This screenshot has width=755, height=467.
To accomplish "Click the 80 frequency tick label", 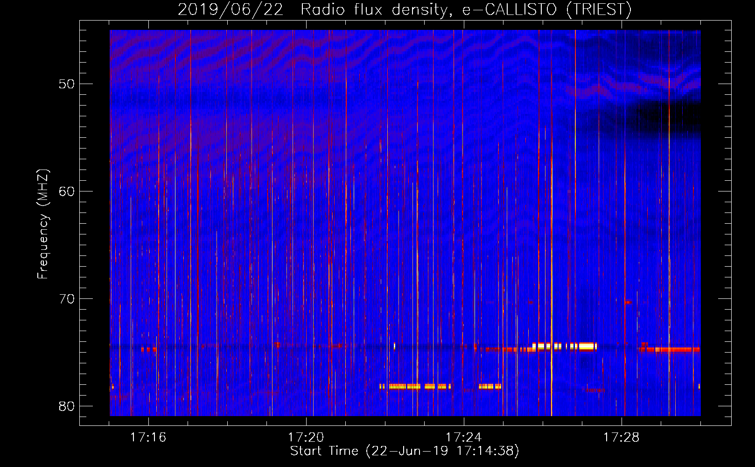I will coord(67,406).
